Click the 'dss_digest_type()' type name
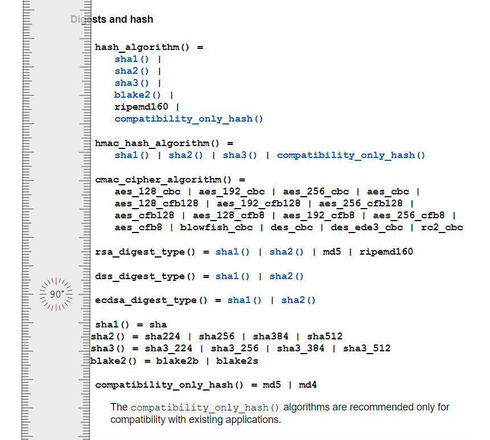The height and width of the screenshot is (440, 490). click(x=145, y=276)
